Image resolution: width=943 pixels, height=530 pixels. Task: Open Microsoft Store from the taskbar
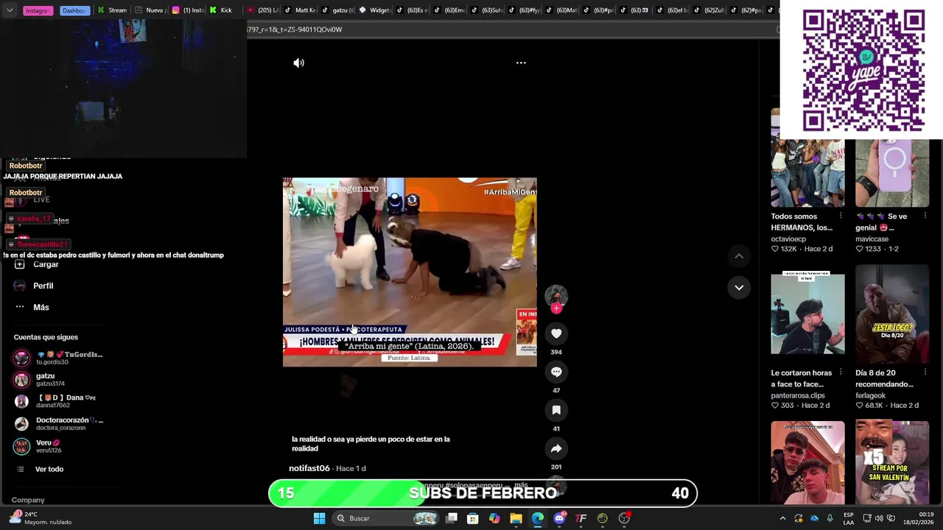tap(473, 518)
